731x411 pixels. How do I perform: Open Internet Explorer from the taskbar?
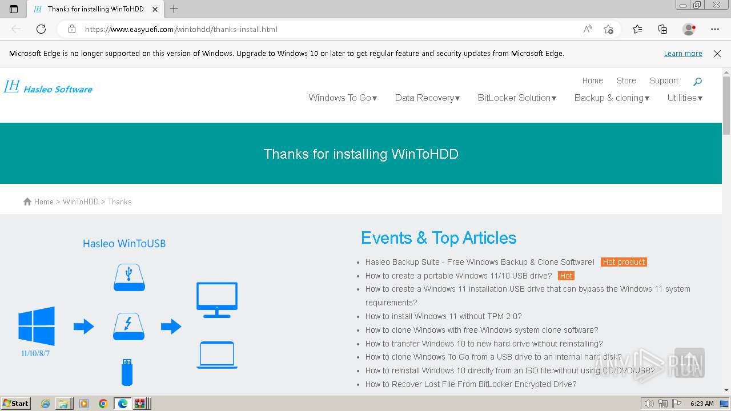click(x=46, y=404)
